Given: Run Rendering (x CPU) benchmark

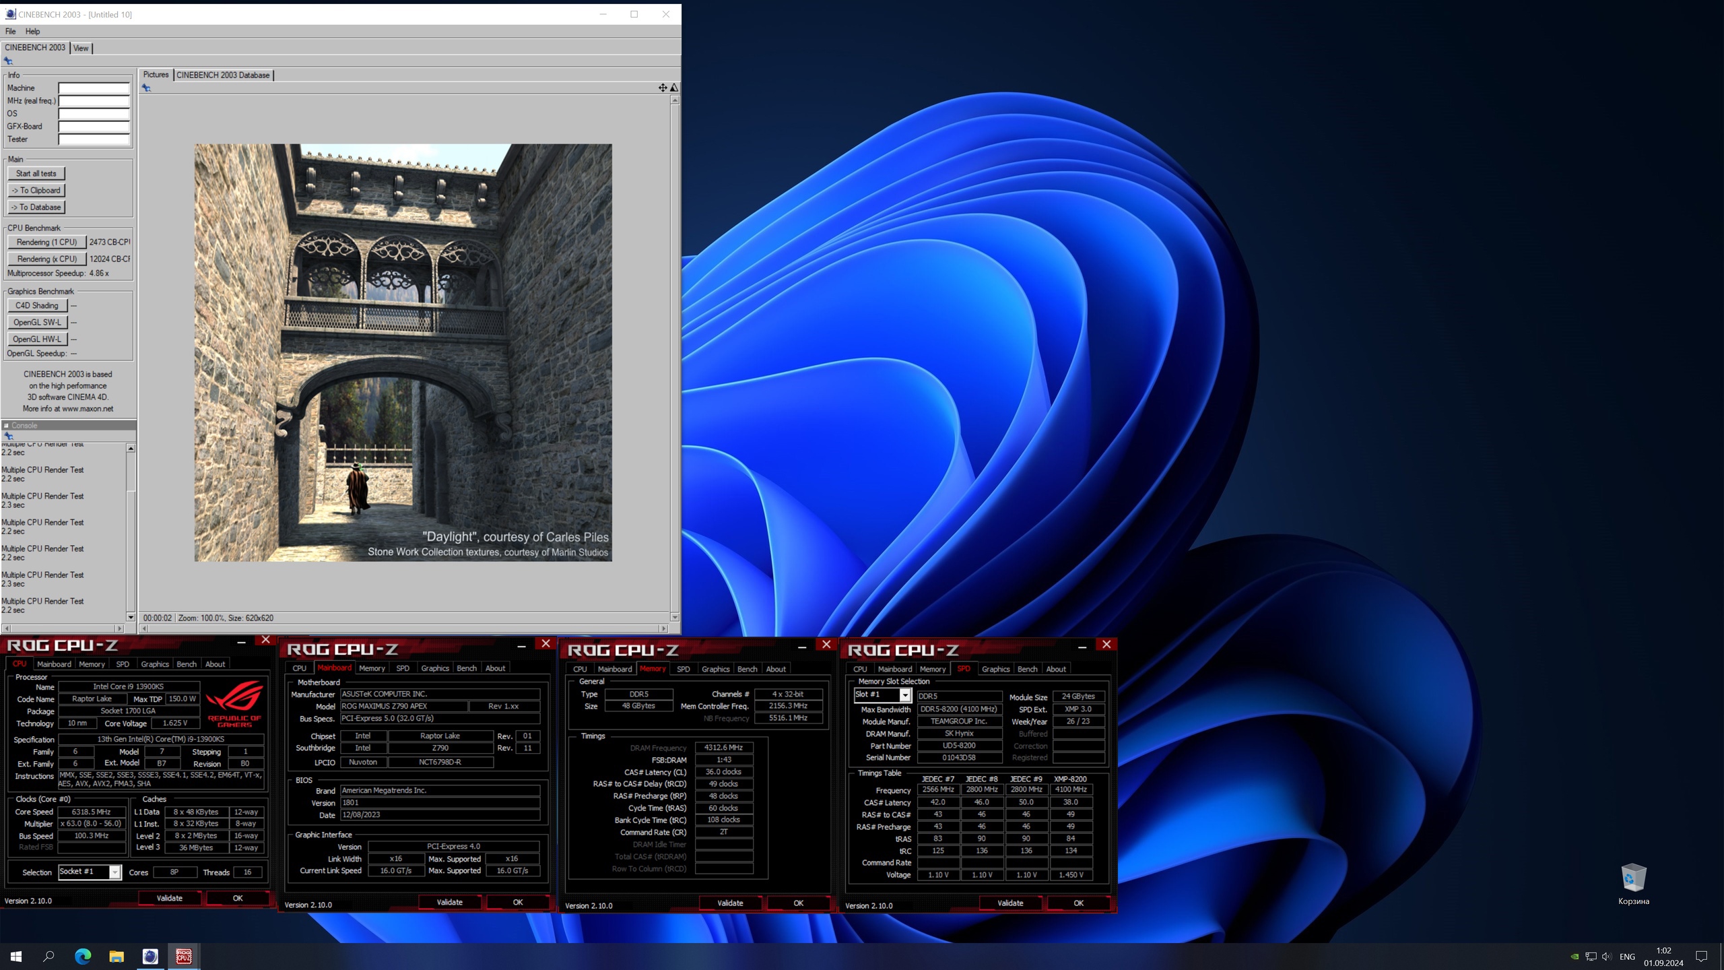Looking at the screenshot, I should pos(47,259).
